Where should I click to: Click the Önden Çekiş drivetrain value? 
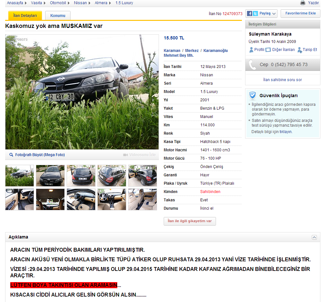pos(212,167)
